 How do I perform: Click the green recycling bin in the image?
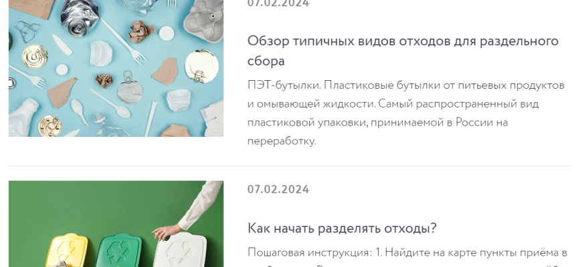click(119, 250)
